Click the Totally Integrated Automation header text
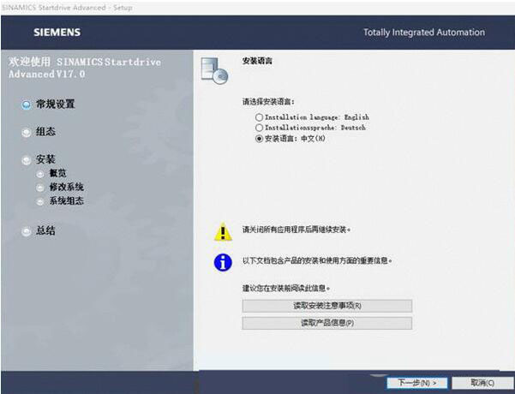The image size is (515, 394). (424, 33)
